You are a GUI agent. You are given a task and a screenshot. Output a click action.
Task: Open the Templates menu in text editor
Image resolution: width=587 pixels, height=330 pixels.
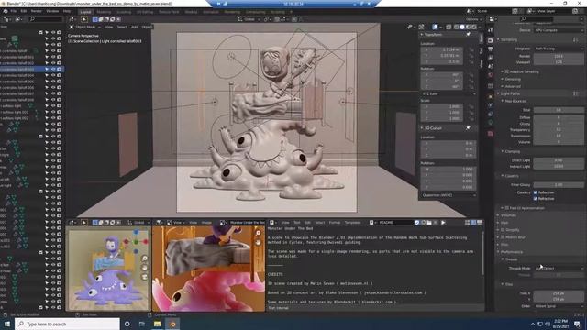coord(352,223)
